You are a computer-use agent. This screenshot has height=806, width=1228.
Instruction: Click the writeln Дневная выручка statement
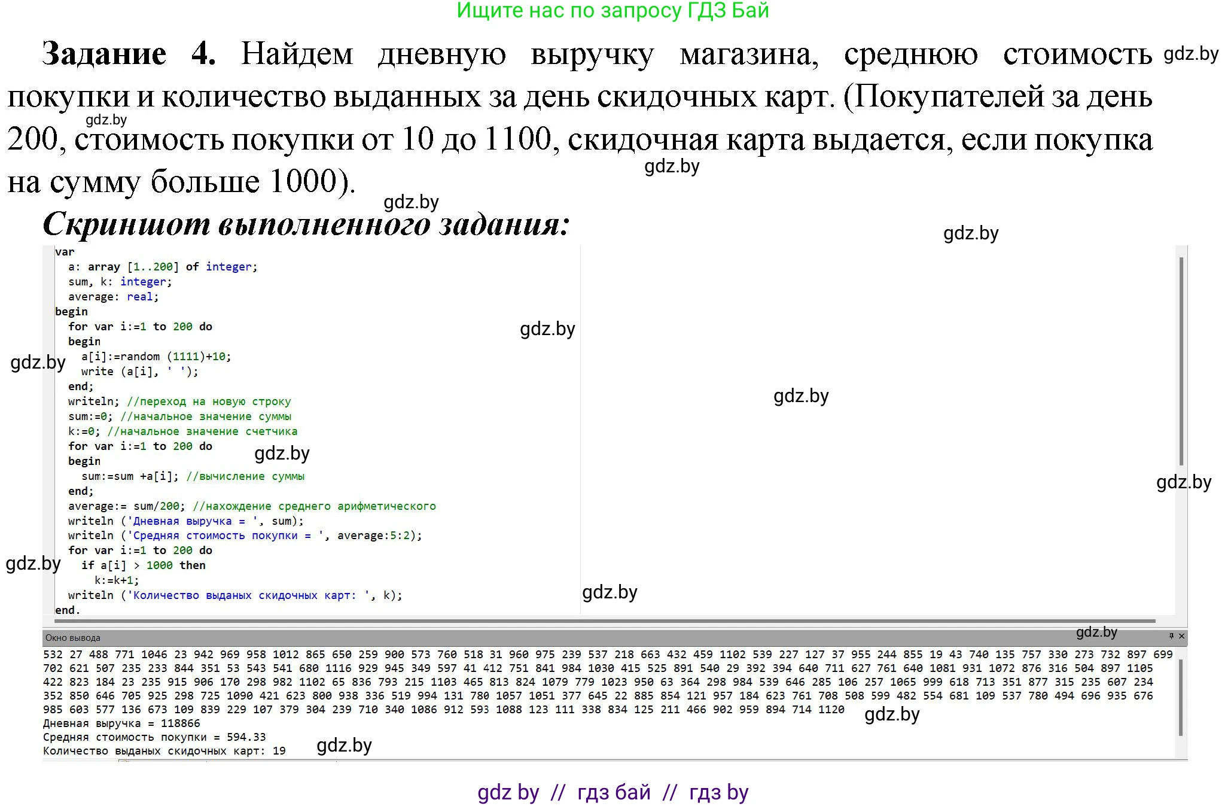click(x=185, y=521)
